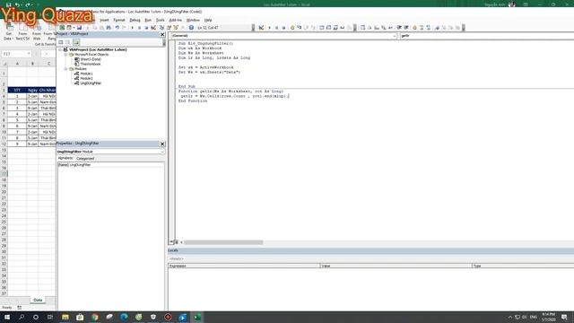Open the Debug menu
Image resolution: width=574 pixels, height=323 pixels.
[135, 20]
